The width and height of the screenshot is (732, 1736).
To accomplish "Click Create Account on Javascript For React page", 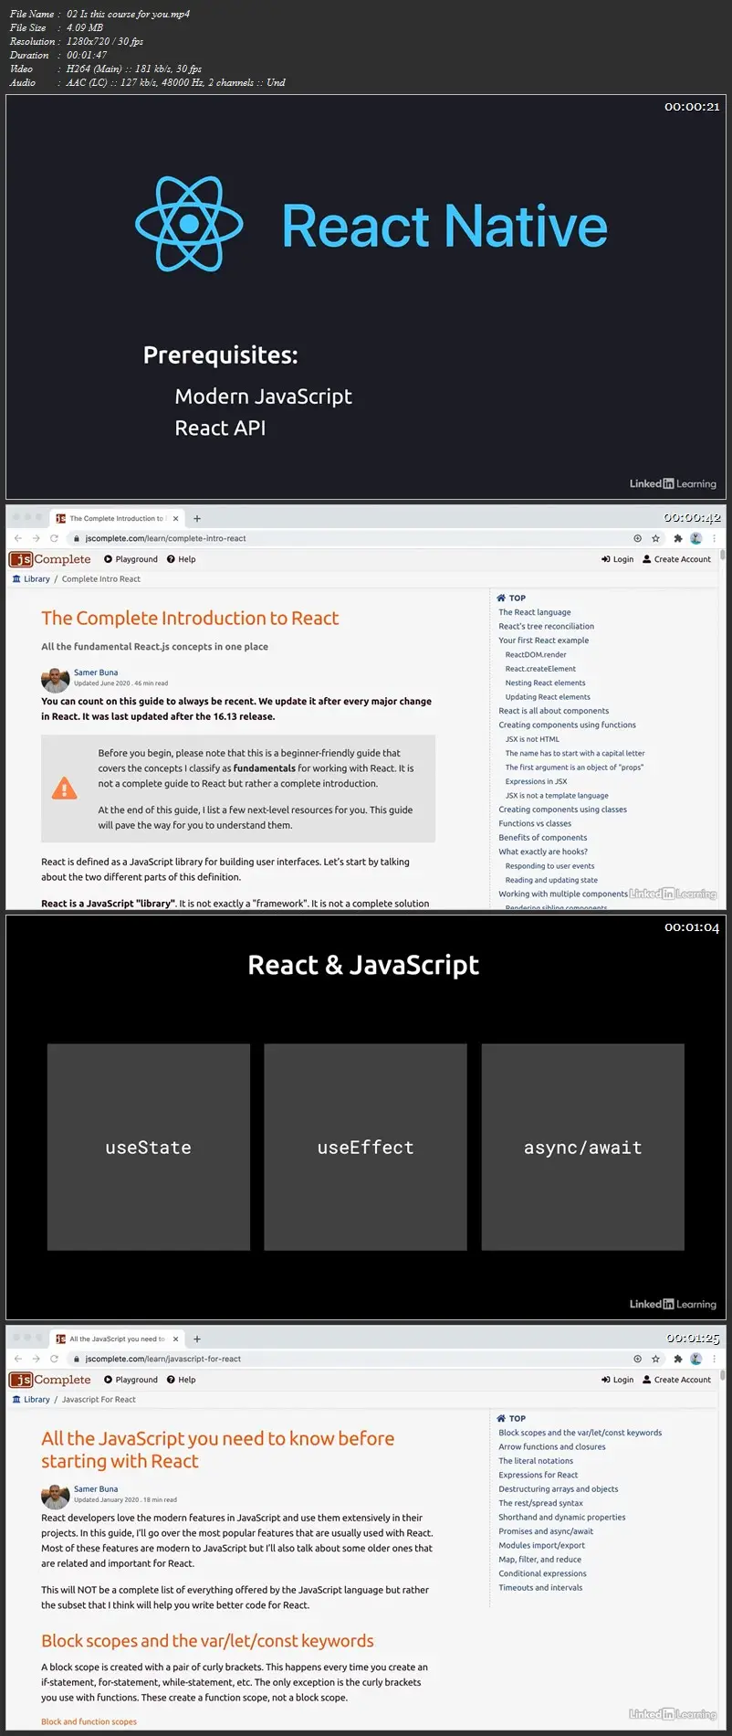I will click(x=676, y=1380).
